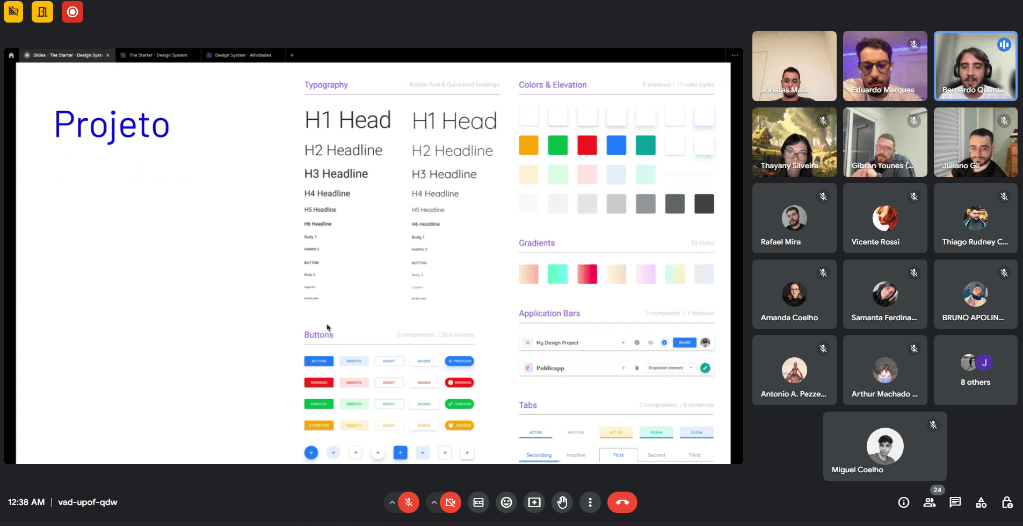Click Miguel Coelho's participant tile
This screenshot has width=1023, height=526.
(885, 446)
